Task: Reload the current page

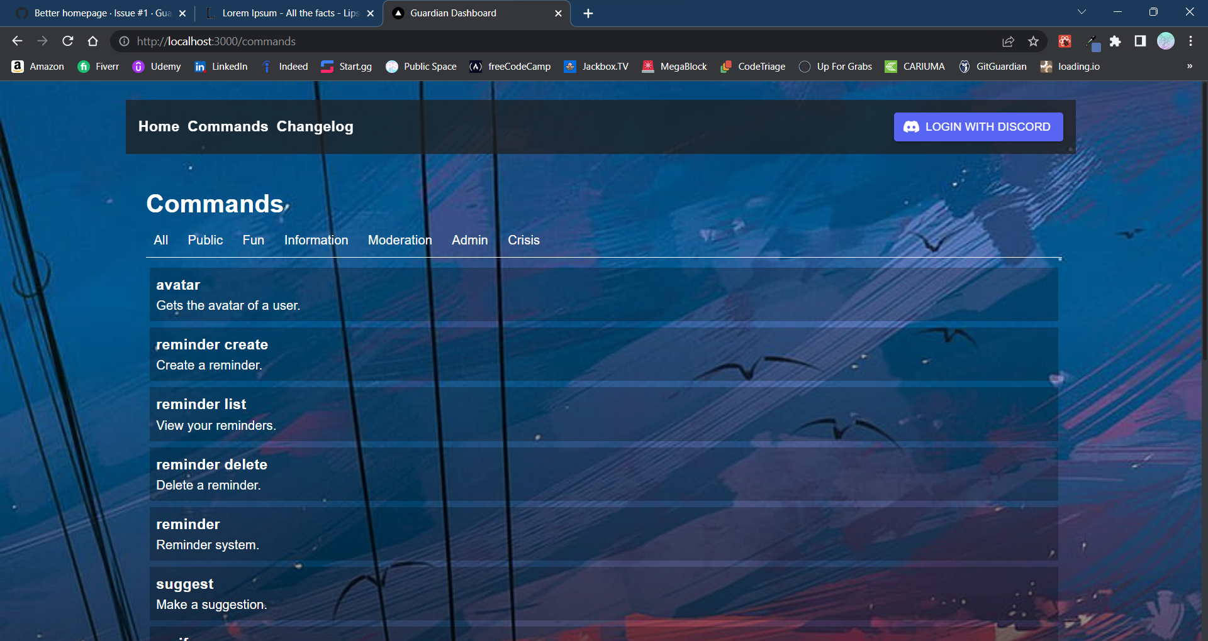Action: tap(67, 41)
